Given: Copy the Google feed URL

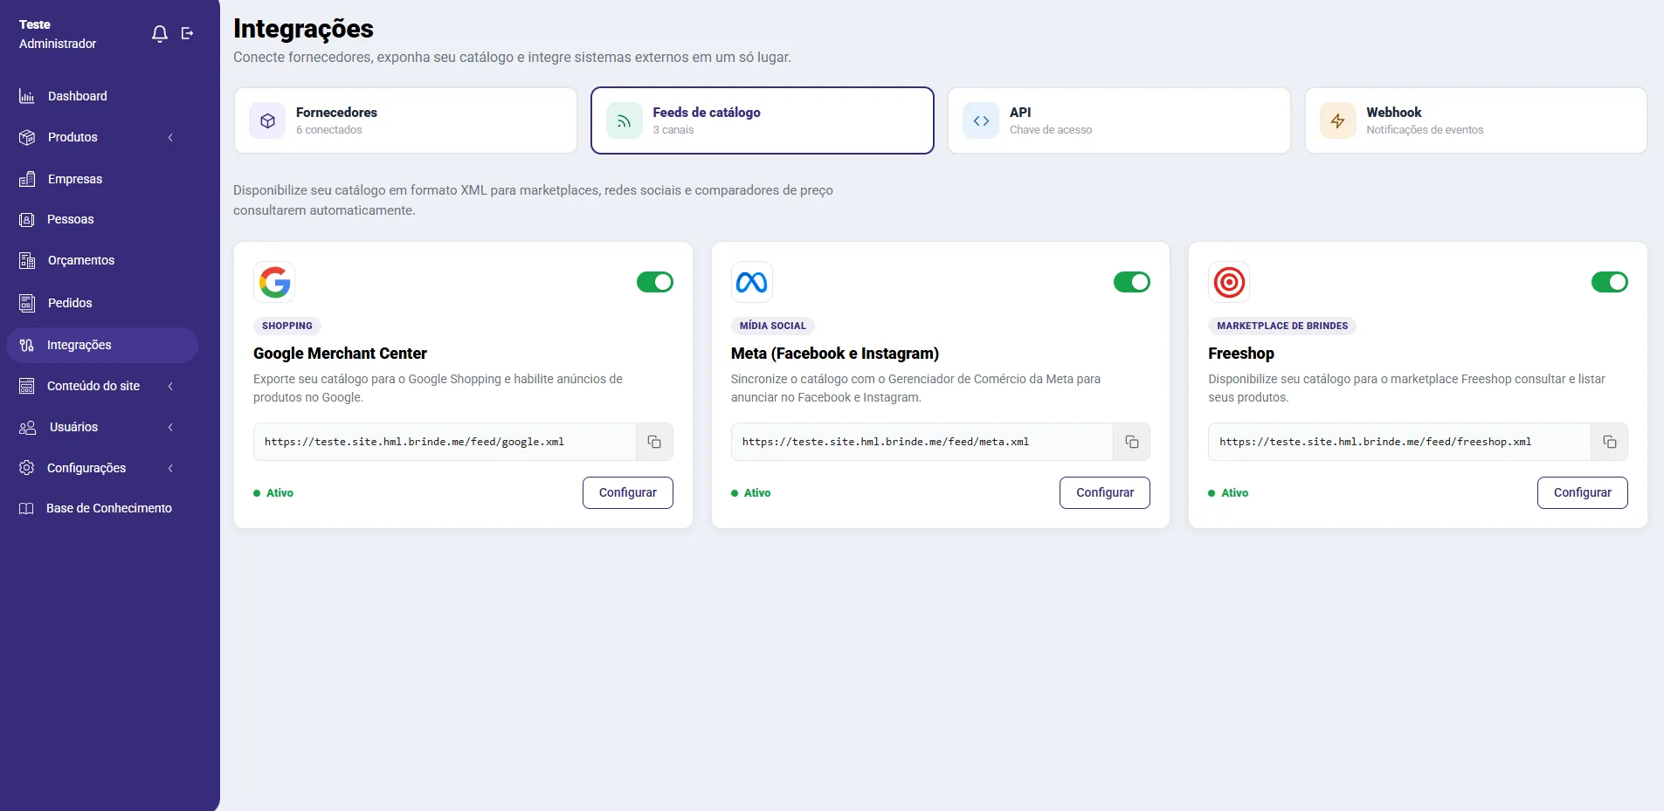Looking at the screenshot, I should (654, 442).
